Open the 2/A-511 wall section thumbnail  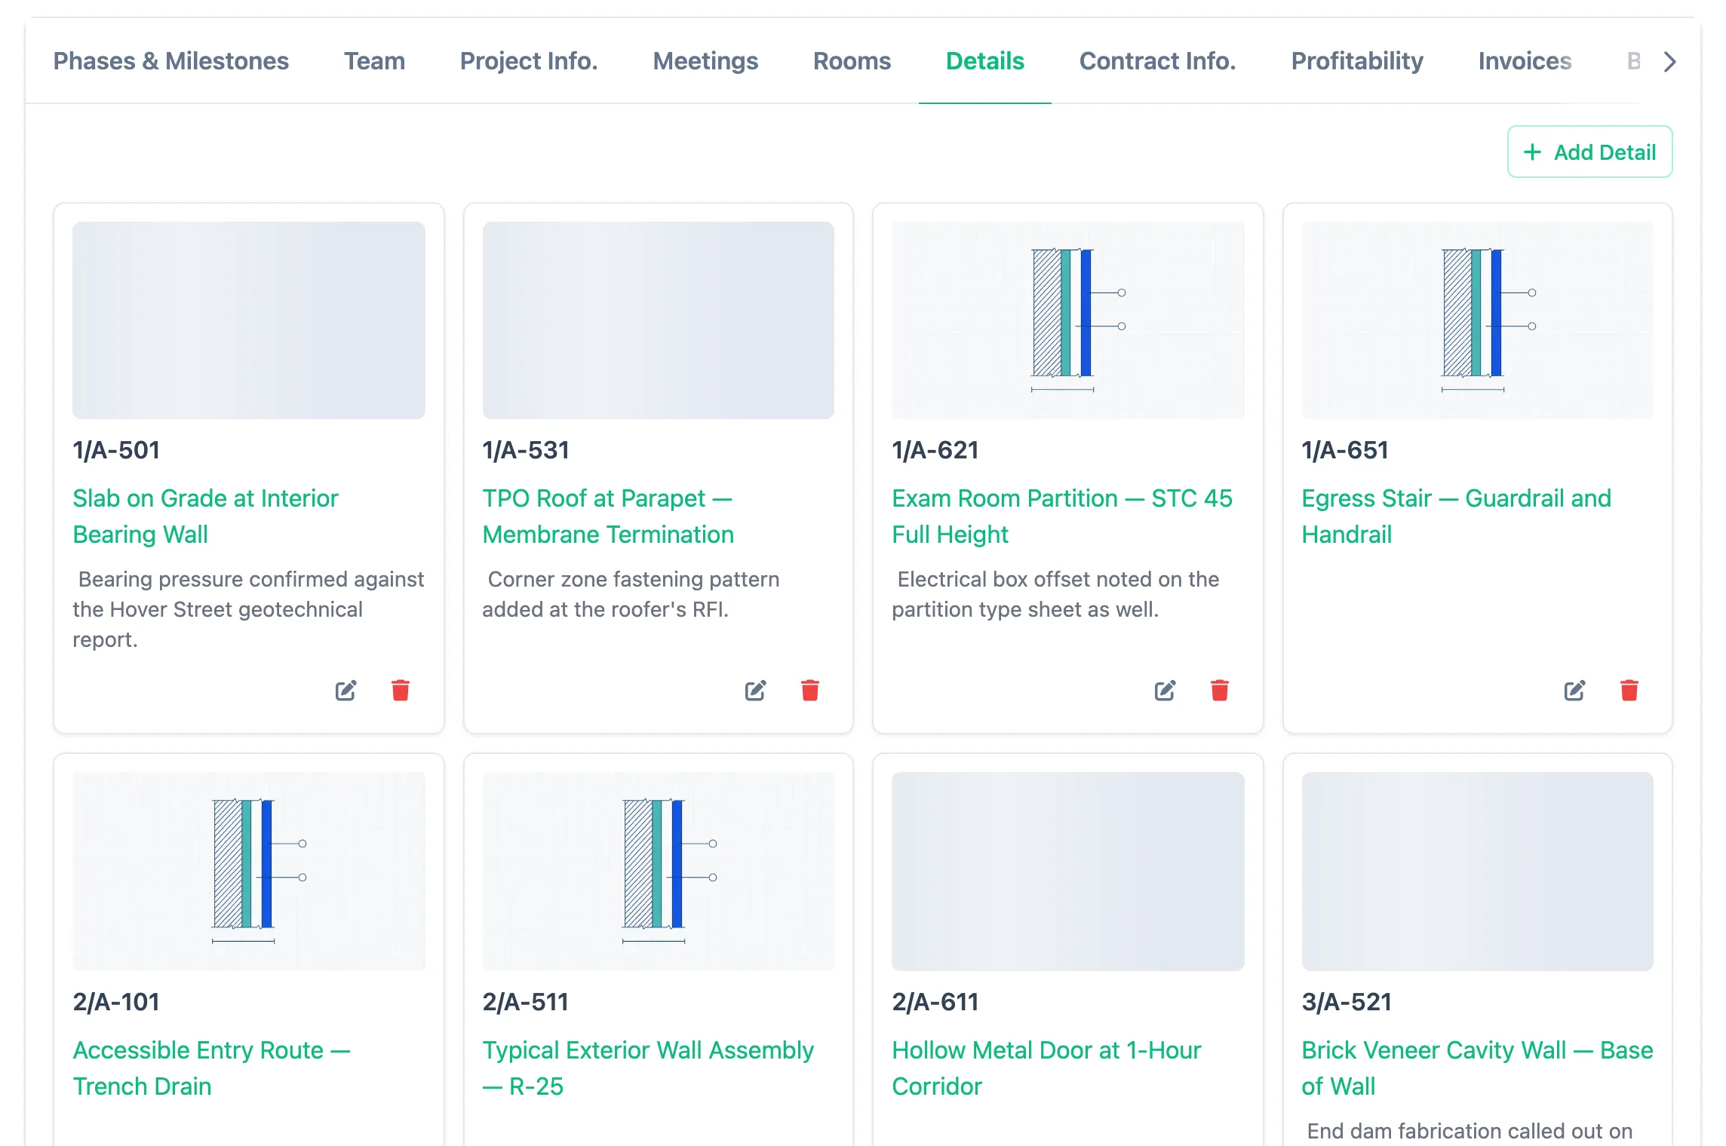click(x=659, y=872)
